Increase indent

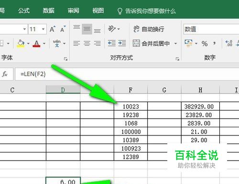122,43
